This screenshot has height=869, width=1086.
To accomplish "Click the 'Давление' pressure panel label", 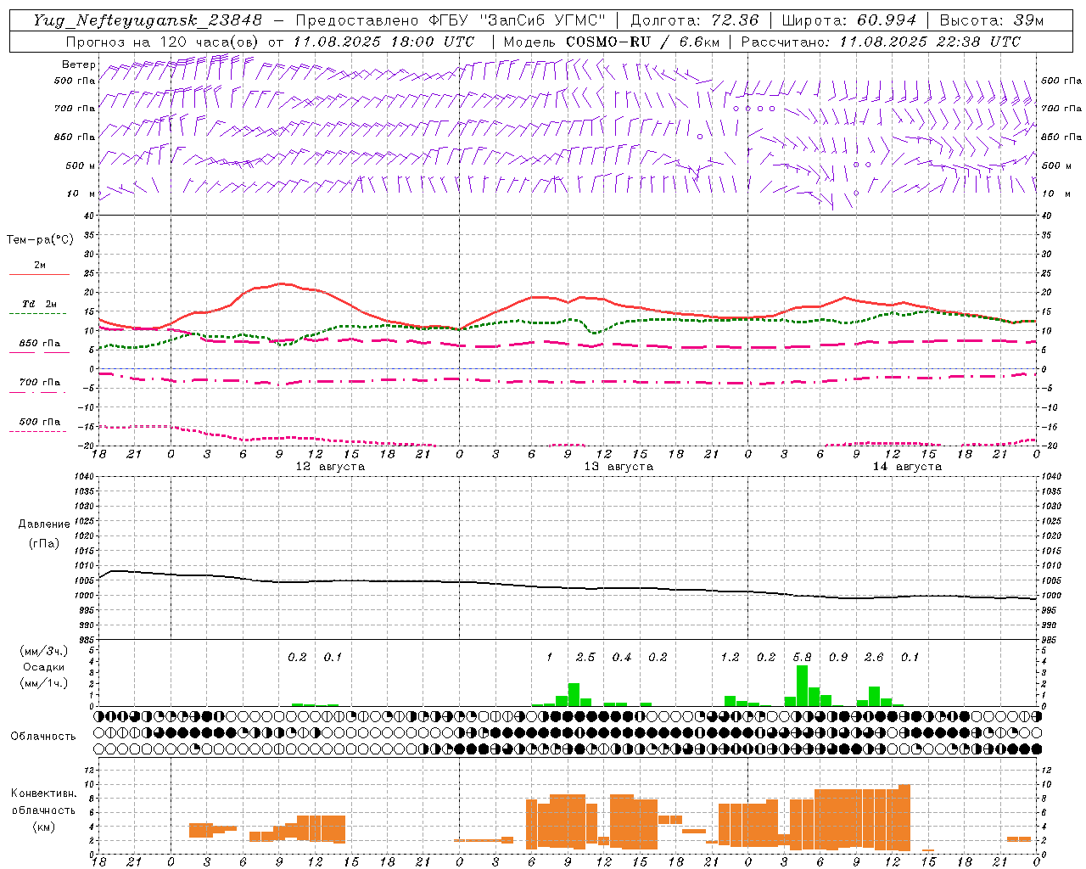I will 44,524.
